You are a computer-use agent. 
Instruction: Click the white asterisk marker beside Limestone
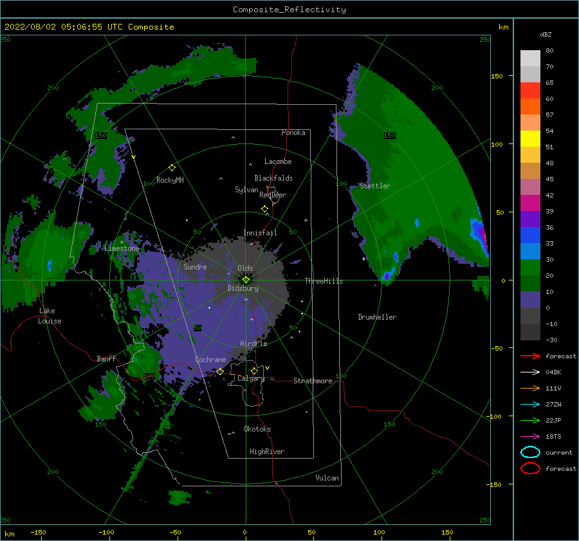pyautogui.click(x=122, y=243)
